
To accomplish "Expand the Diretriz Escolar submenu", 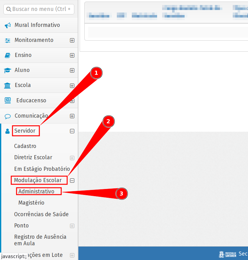I will tap(72, 158).
